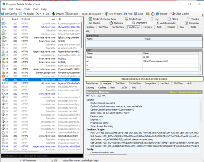Select the request HexView tab

point(148,27)
